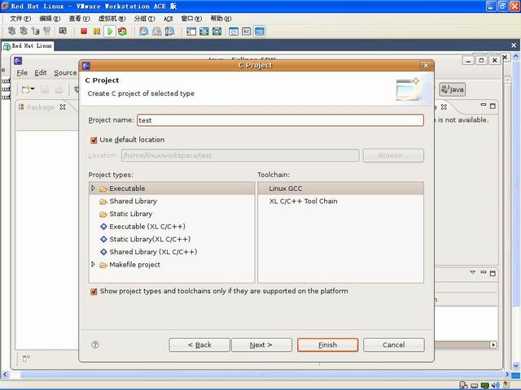The width and height of the screenshot is (521, 390).
Task: Click the VMware reset virtual machine icon
Action: 123,32
